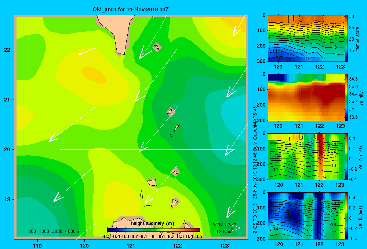Click the "vel. N (m/s)" axis label
The image size is (367, 249).
coord(360,158)
